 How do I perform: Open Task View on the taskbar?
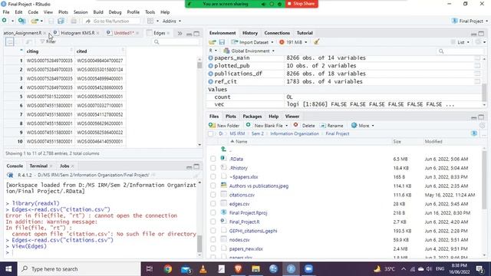pos(150,269)
